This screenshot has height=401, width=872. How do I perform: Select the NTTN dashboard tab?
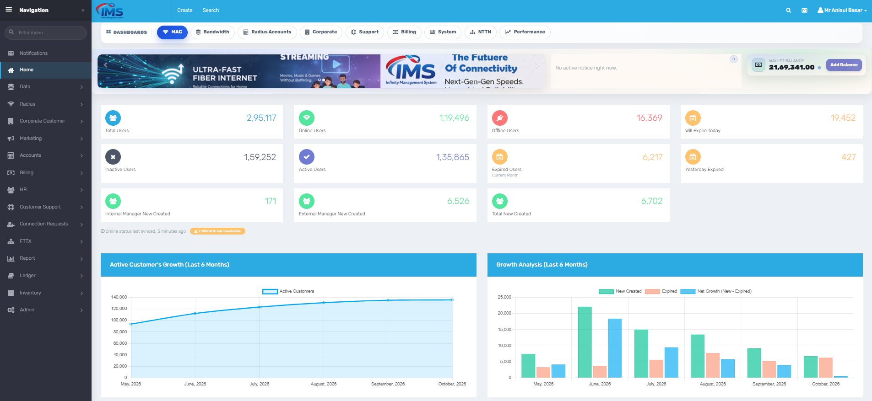[481, 32]
